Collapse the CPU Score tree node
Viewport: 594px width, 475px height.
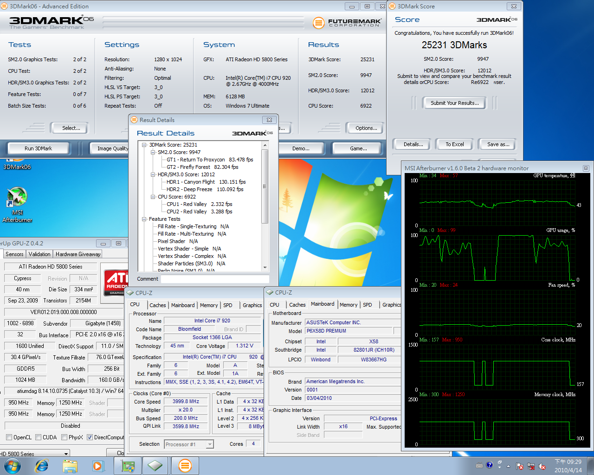point(153,197)
